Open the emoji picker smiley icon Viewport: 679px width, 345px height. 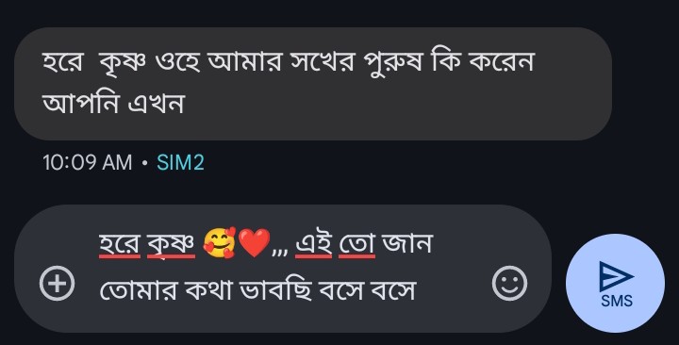[x=509, y=284]
